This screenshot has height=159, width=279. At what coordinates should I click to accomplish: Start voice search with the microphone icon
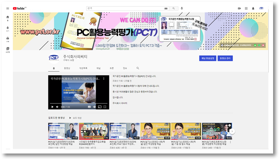coord(182,8)
